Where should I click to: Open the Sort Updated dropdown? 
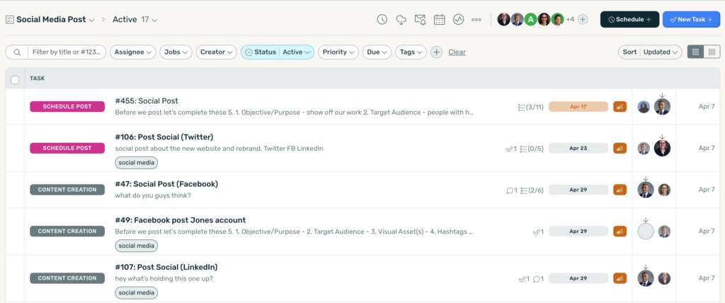click(x=650, y=52)
